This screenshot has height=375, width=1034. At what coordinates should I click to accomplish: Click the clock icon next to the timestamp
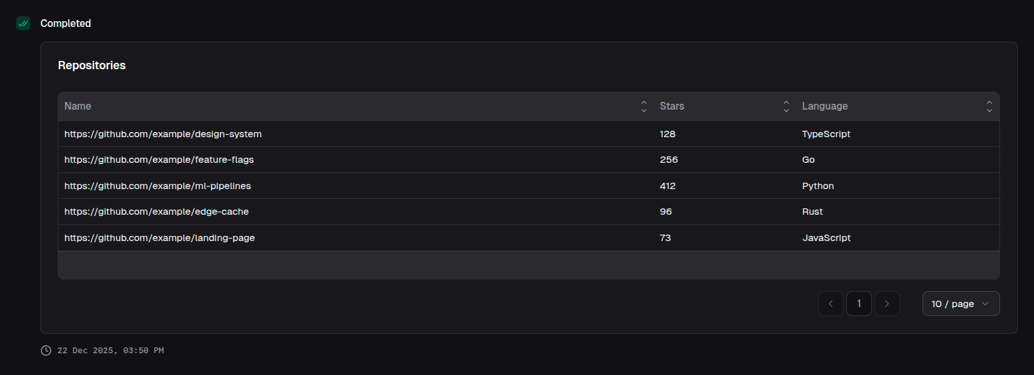pos(45,350)
